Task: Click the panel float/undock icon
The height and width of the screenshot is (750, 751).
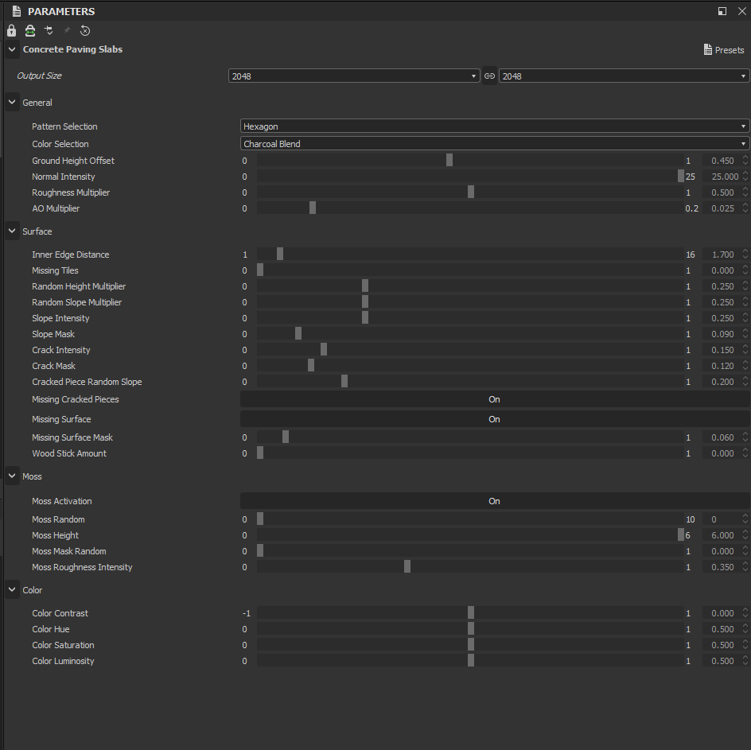Action: 722,11
